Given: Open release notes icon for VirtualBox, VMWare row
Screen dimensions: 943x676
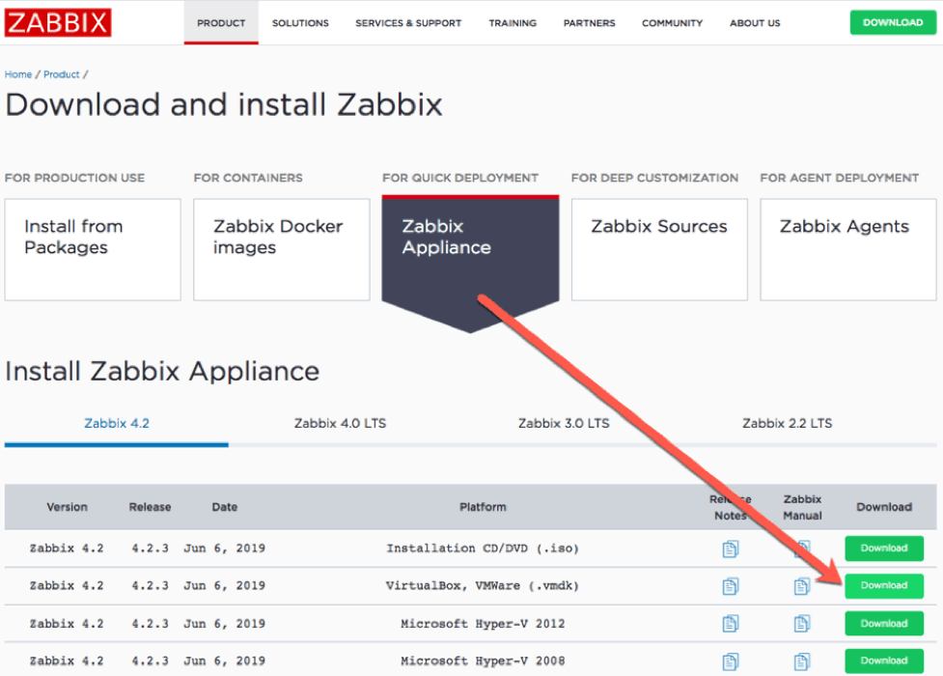Looking at the screenshot, I should click(x=731, y=586).
